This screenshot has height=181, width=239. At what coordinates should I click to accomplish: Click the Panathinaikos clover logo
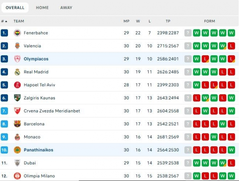[17, 150]
